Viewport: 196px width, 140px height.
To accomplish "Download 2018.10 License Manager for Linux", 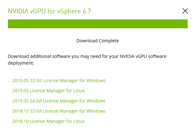I will [x=48, y=121].
